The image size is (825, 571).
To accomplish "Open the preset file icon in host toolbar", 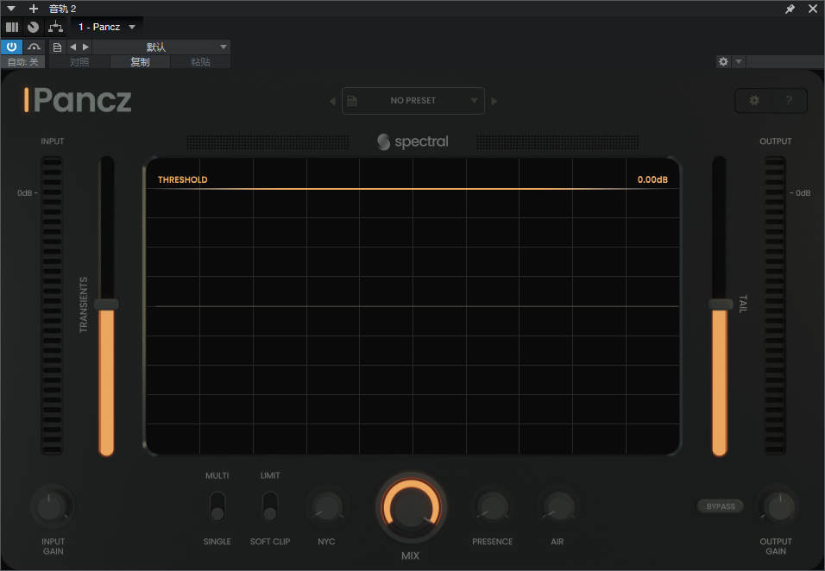I will (x=57, y=47).
